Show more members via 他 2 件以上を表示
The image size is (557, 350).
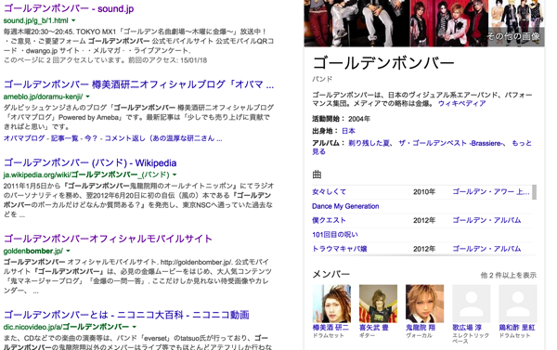509,275
